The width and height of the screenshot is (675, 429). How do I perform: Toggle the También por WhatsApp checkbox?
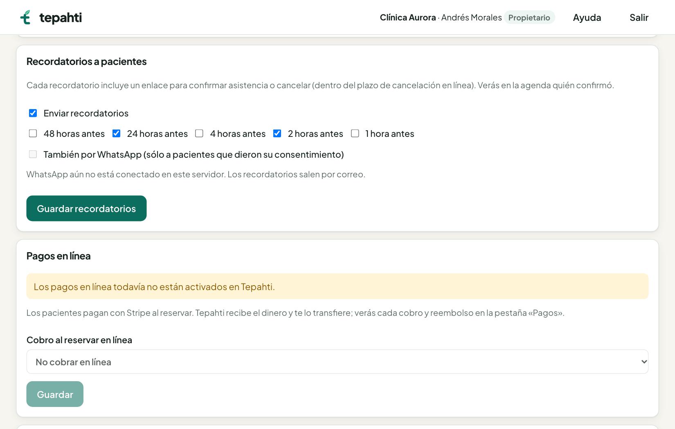pyautogui.click(x=33, y=154)
